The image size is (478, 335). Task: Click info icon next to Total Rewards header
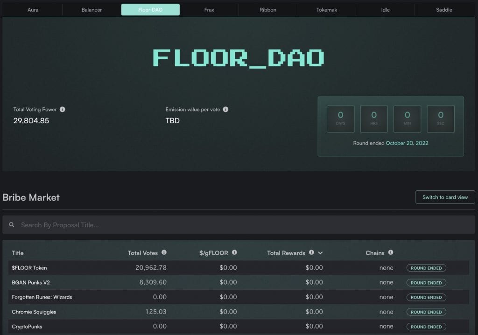311,252
